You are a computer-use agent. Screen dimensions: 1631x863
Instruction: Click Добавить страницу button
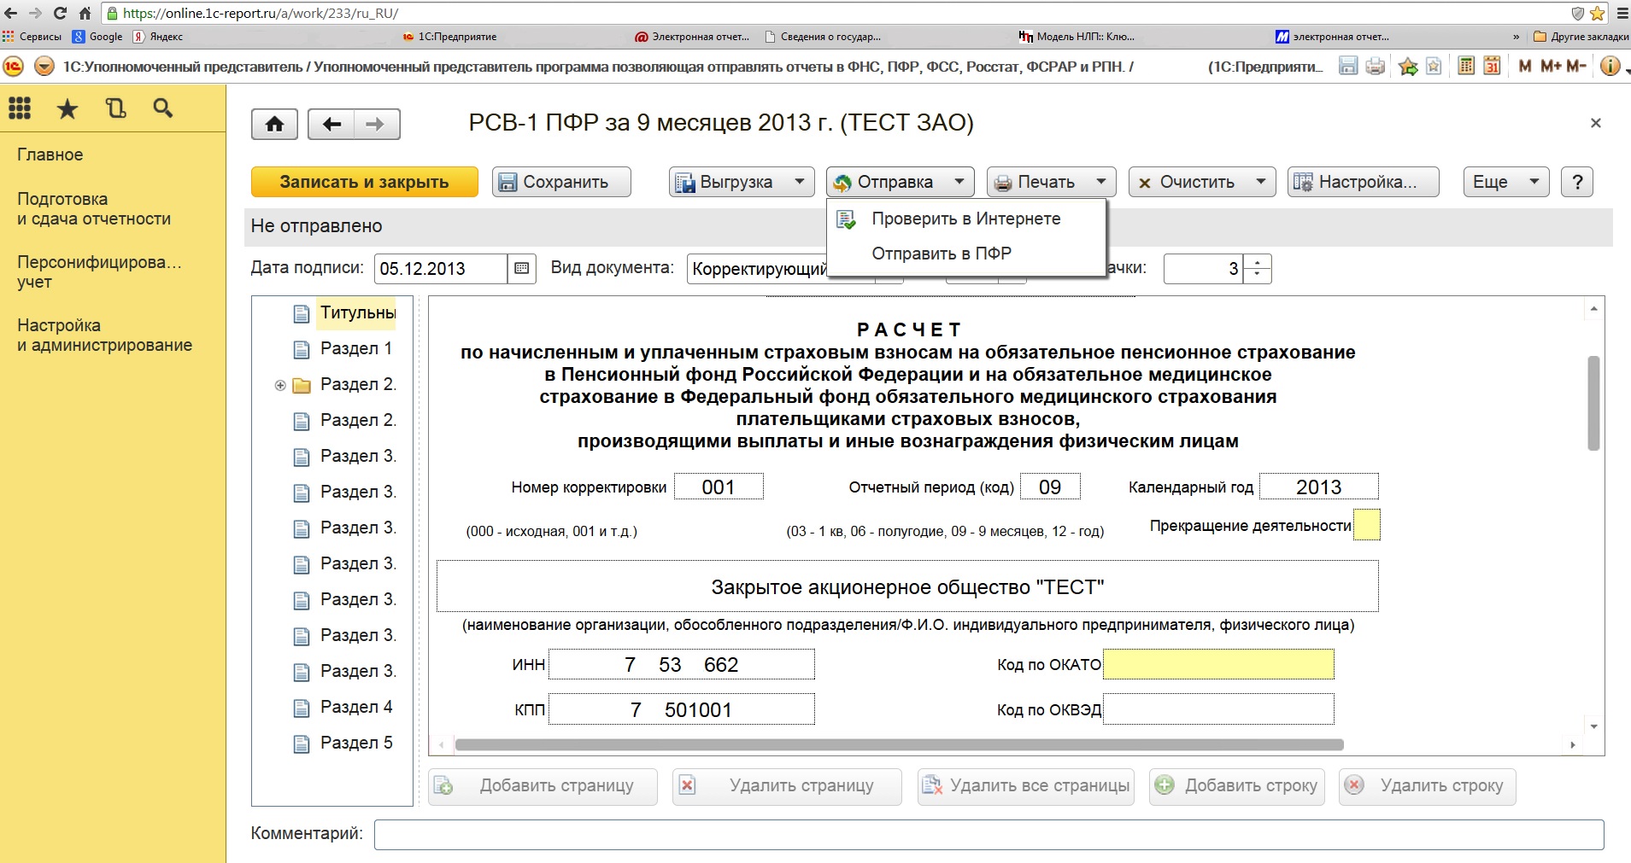543,786
